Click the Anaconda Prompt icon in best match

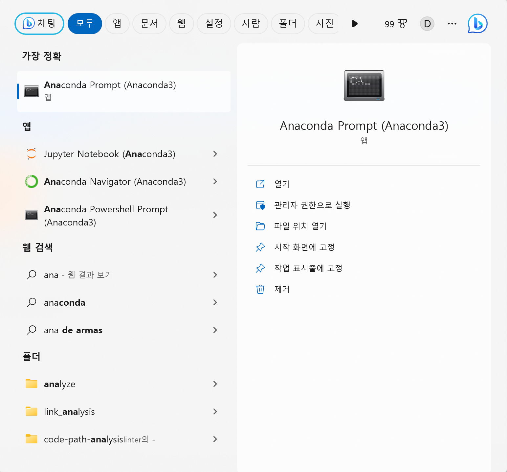[x=32, y=91]
